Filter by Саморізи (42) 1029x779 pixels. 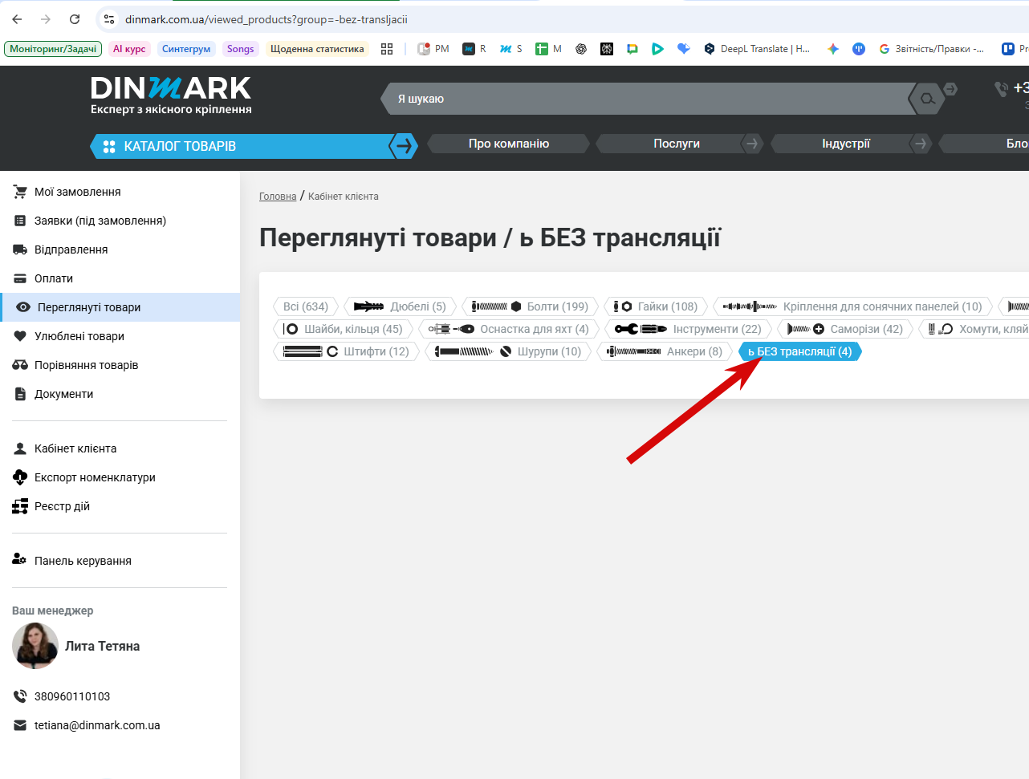845,329
